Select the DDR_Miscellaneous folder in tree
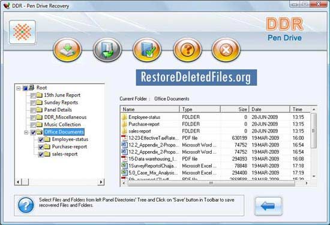 pos(65,117)
